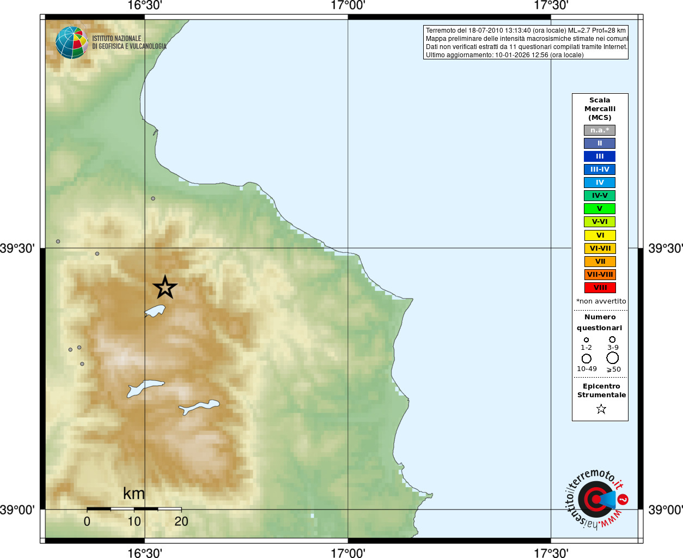The image size is (683, 558).
Task: Click the '≥50' label in the legend
Action: [x=613, y=369]
